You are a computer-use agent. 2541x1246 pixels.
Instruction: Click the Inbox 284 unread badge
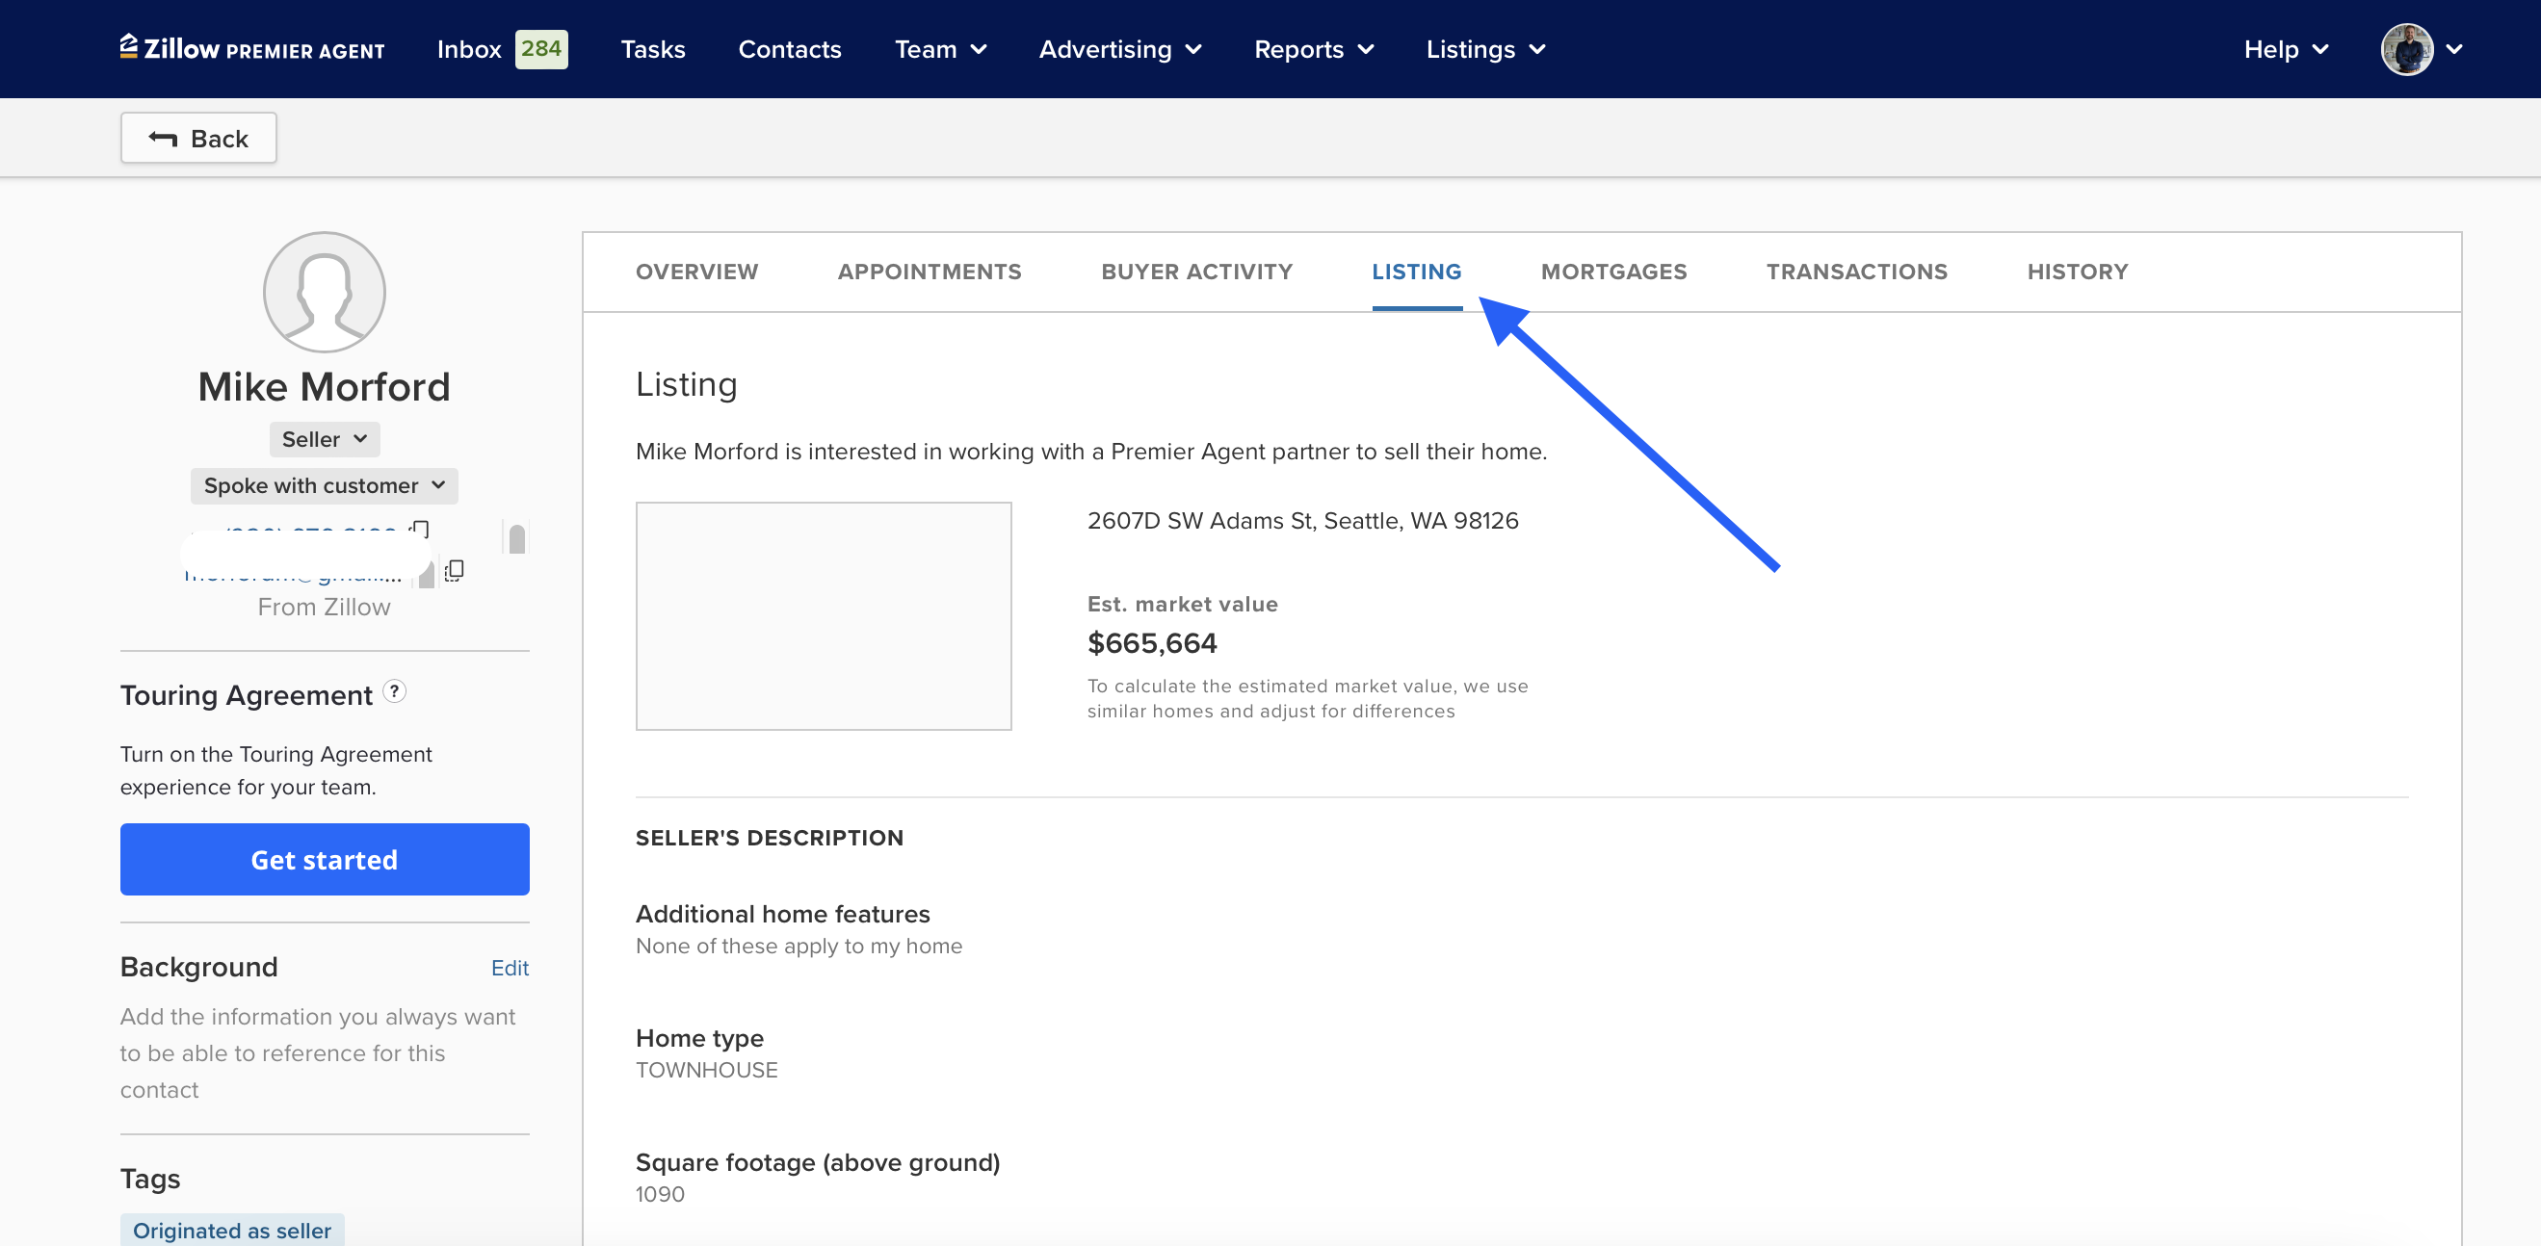coord(540,48)
